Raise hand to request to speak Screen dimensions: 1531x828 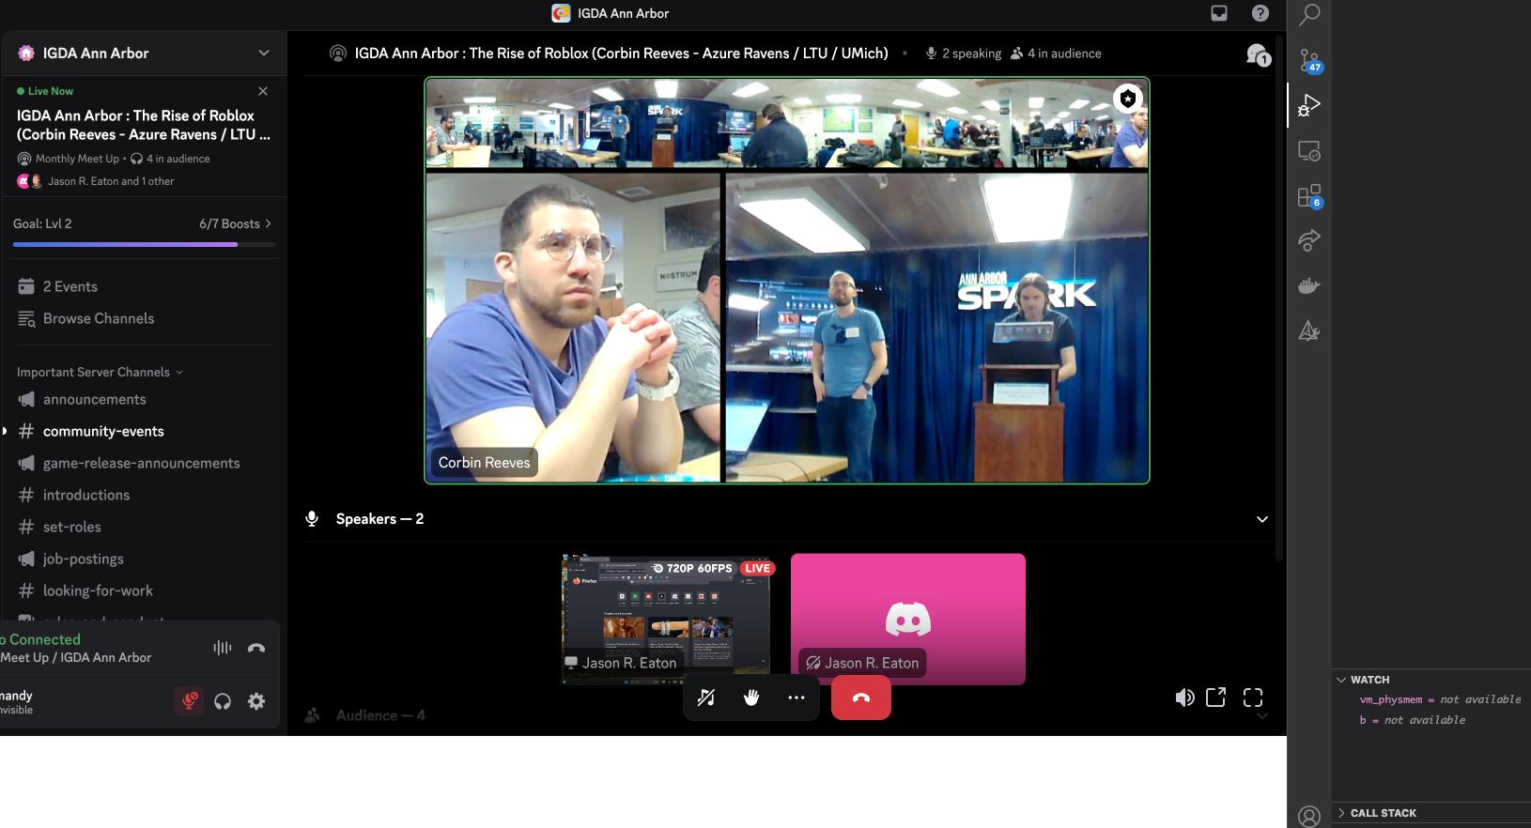pyautogui.click(x=751, y=698)
